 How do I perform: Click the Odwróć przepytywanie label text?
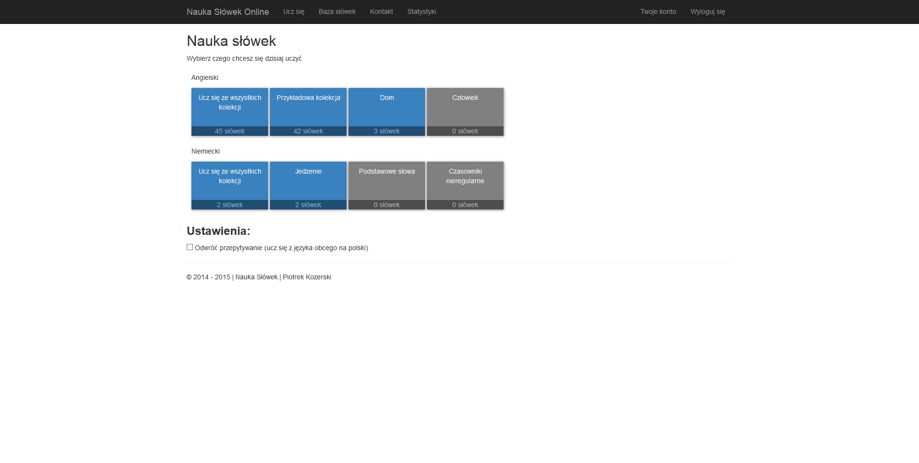pos(281,248)
